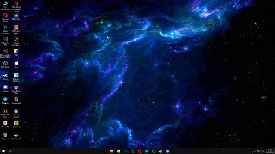Viewport: 275px width, 154px height.
Task: Select the CS2 desktop shortcut
Action: pos(16,52)
